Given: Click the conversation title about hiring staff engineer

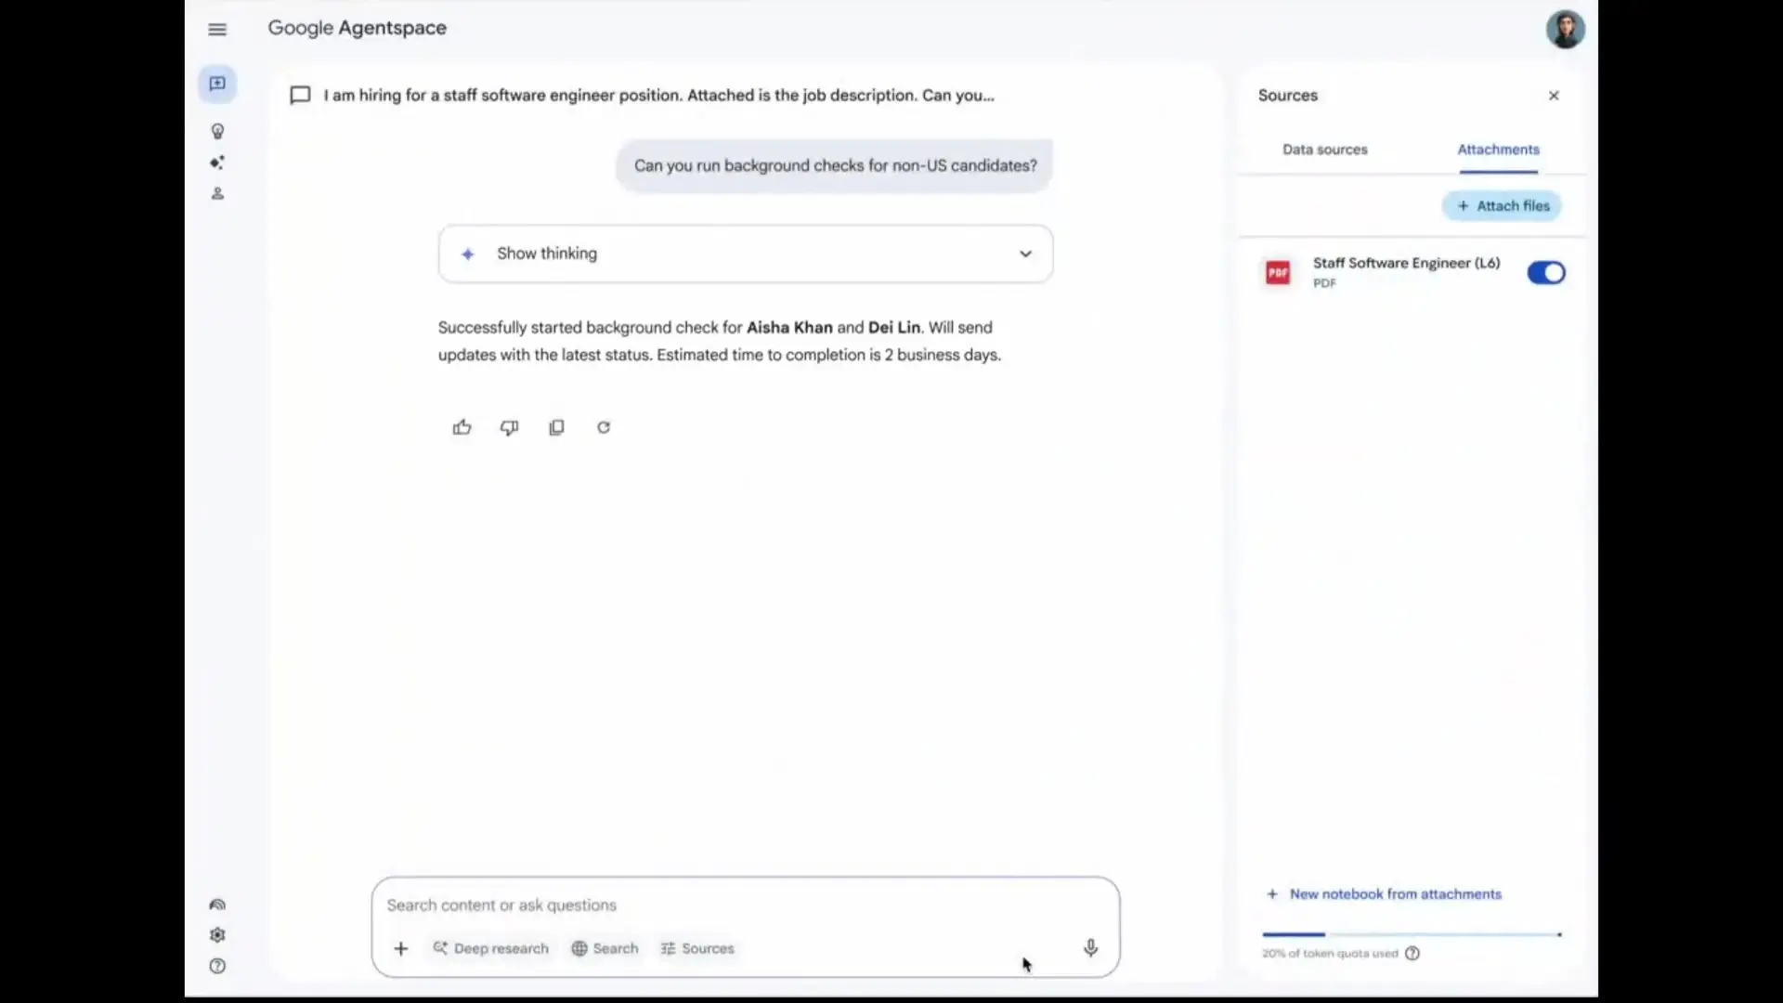Looking at the screenshot, I should pyautogui.click(x=658, y=96).
